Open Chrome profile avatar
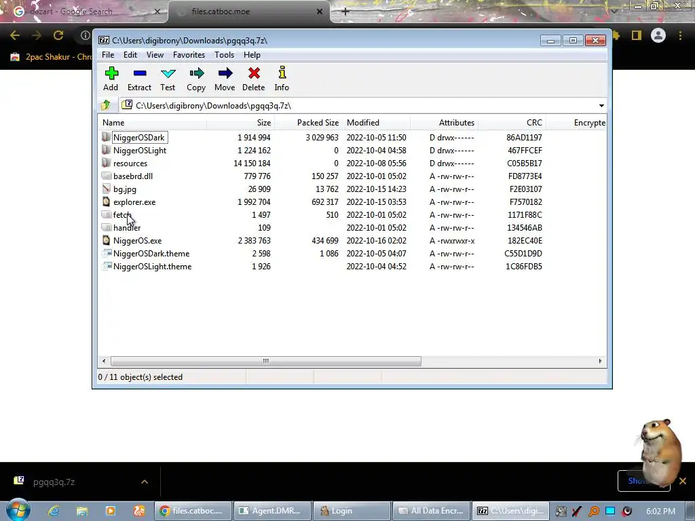The image size is (695, 521). tap(658, 35)
